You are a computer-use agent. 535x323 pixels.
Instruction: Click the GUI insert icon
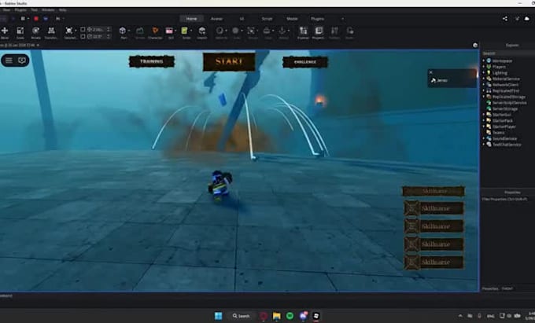pyautogui.click(x=169, y=31)
